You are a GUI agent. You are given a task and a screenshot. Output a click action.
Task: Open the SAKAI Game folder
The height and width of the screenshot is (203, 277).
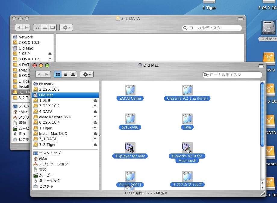tap(130, 90)
